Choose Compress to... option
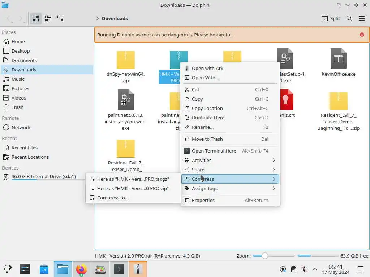Screen dimensions: 370x277 pyautogui.click(x=133, y=198)
